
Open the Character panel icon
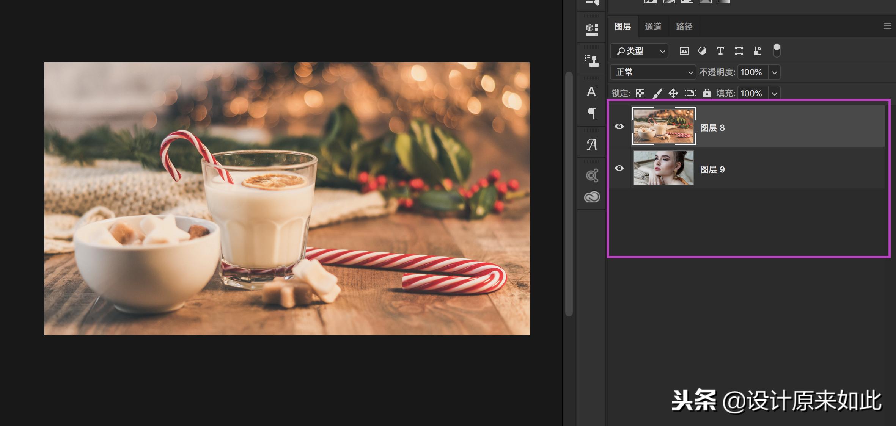pos(592,92)
